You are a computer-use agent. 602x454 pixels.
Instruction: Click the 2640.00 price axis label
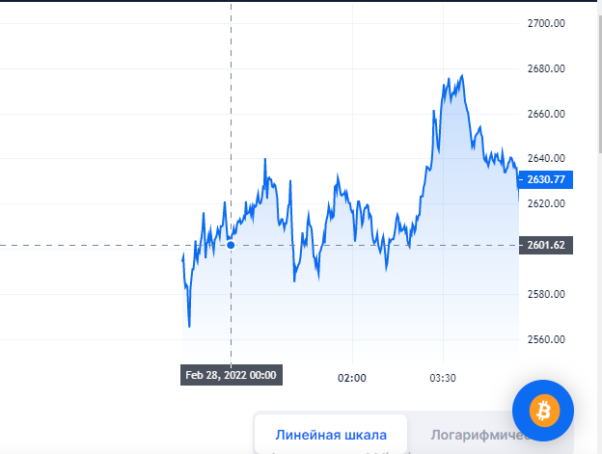pos(546,158)
